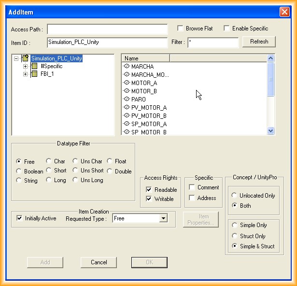Click the Simulation_PLC_Unity root node icon
297x286 pixels.
click(x=25, y=58)
